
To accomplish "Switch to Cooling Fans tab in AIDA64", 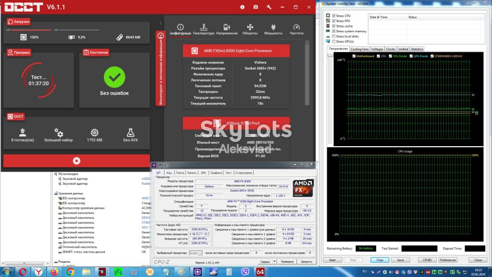I will point(359,50).
